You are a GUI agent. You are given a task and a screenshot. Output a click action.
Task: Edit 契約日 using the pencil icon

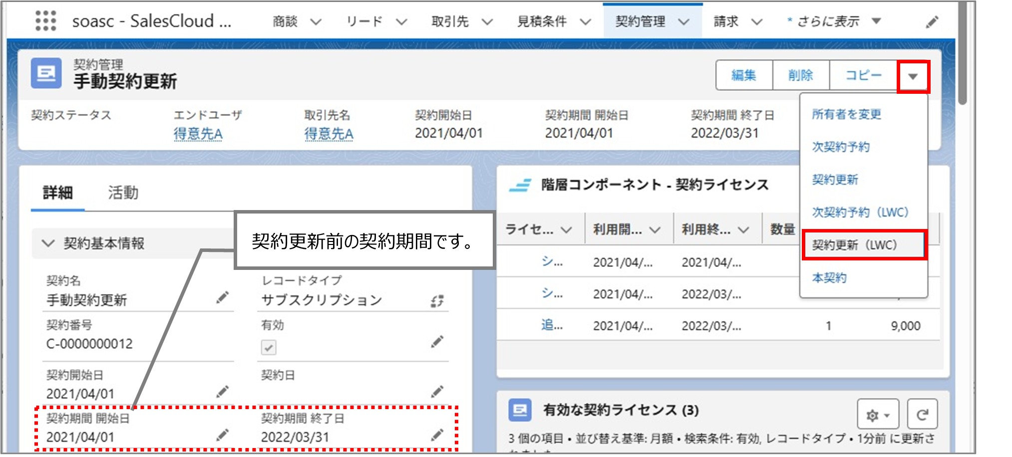point(437,392)
